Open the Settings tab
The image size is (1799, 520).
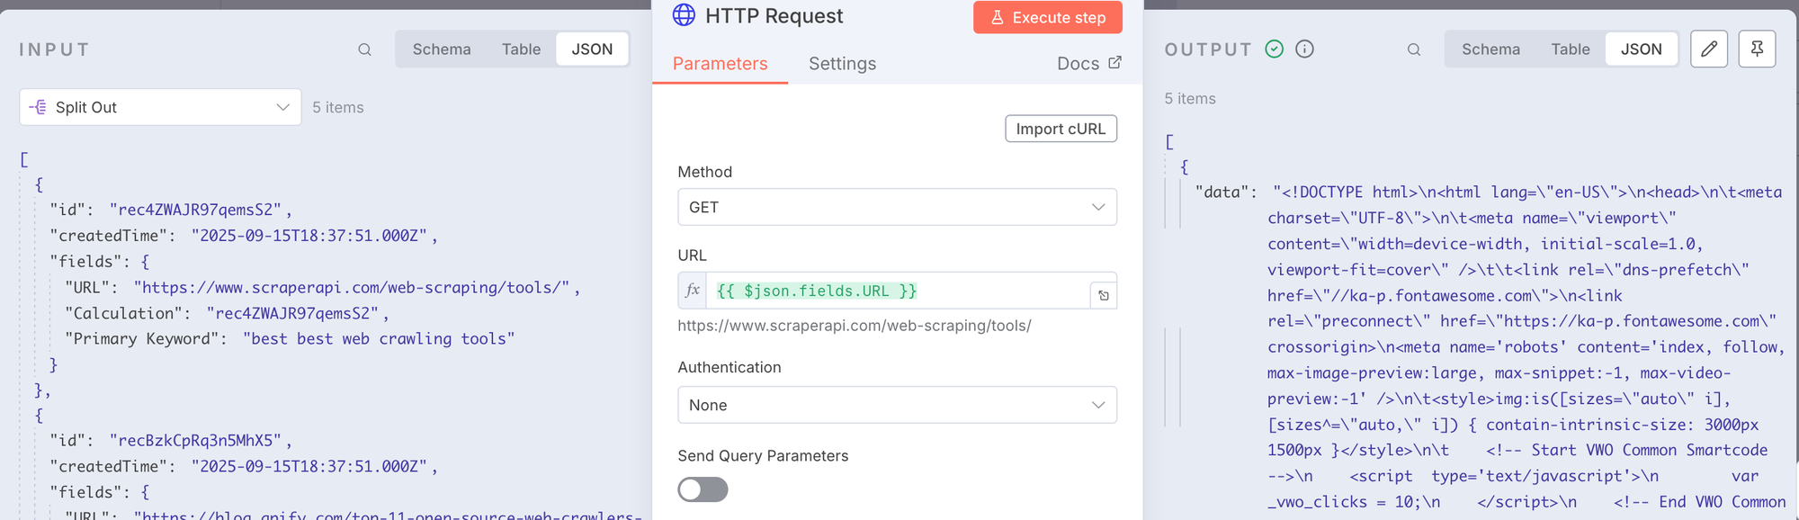(x=842, y=64)
